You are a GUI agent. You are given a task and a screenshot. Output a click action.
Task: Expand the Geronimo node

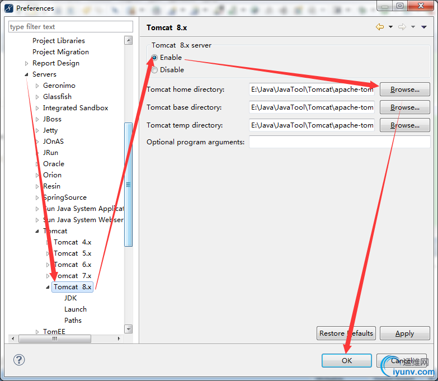[x=37, y=86]
